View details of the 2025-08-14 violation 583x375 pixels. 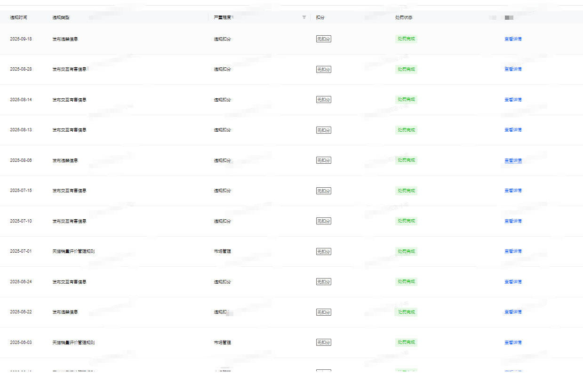click(513, 100)
